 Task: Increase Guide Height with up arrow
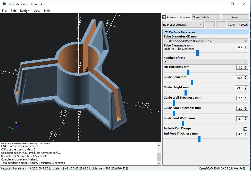[x=246, y=87]
